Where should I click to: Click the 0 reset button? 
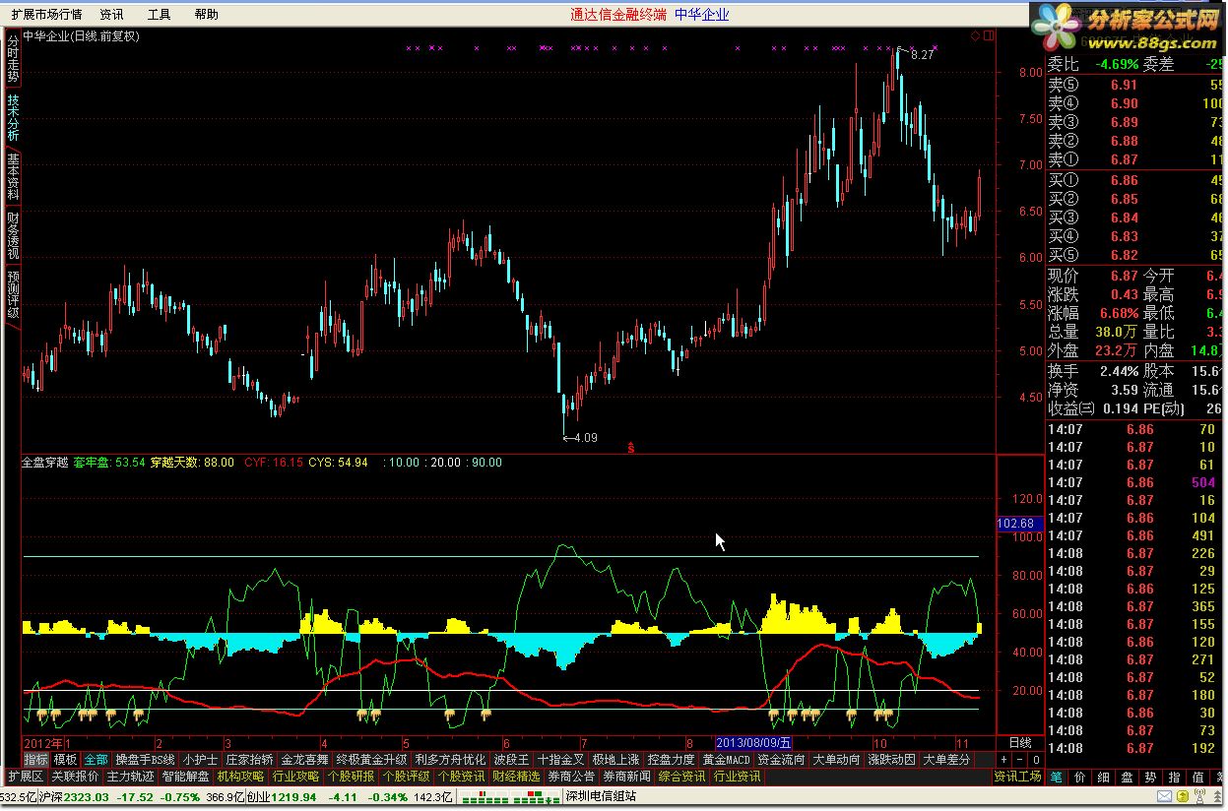[1035, 760]
